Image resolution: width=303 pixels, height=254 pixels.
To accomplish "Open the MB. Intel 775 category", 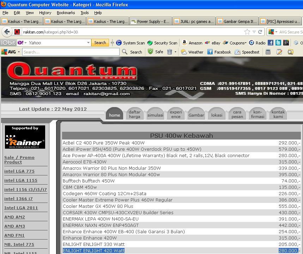I will coord(19,244).
